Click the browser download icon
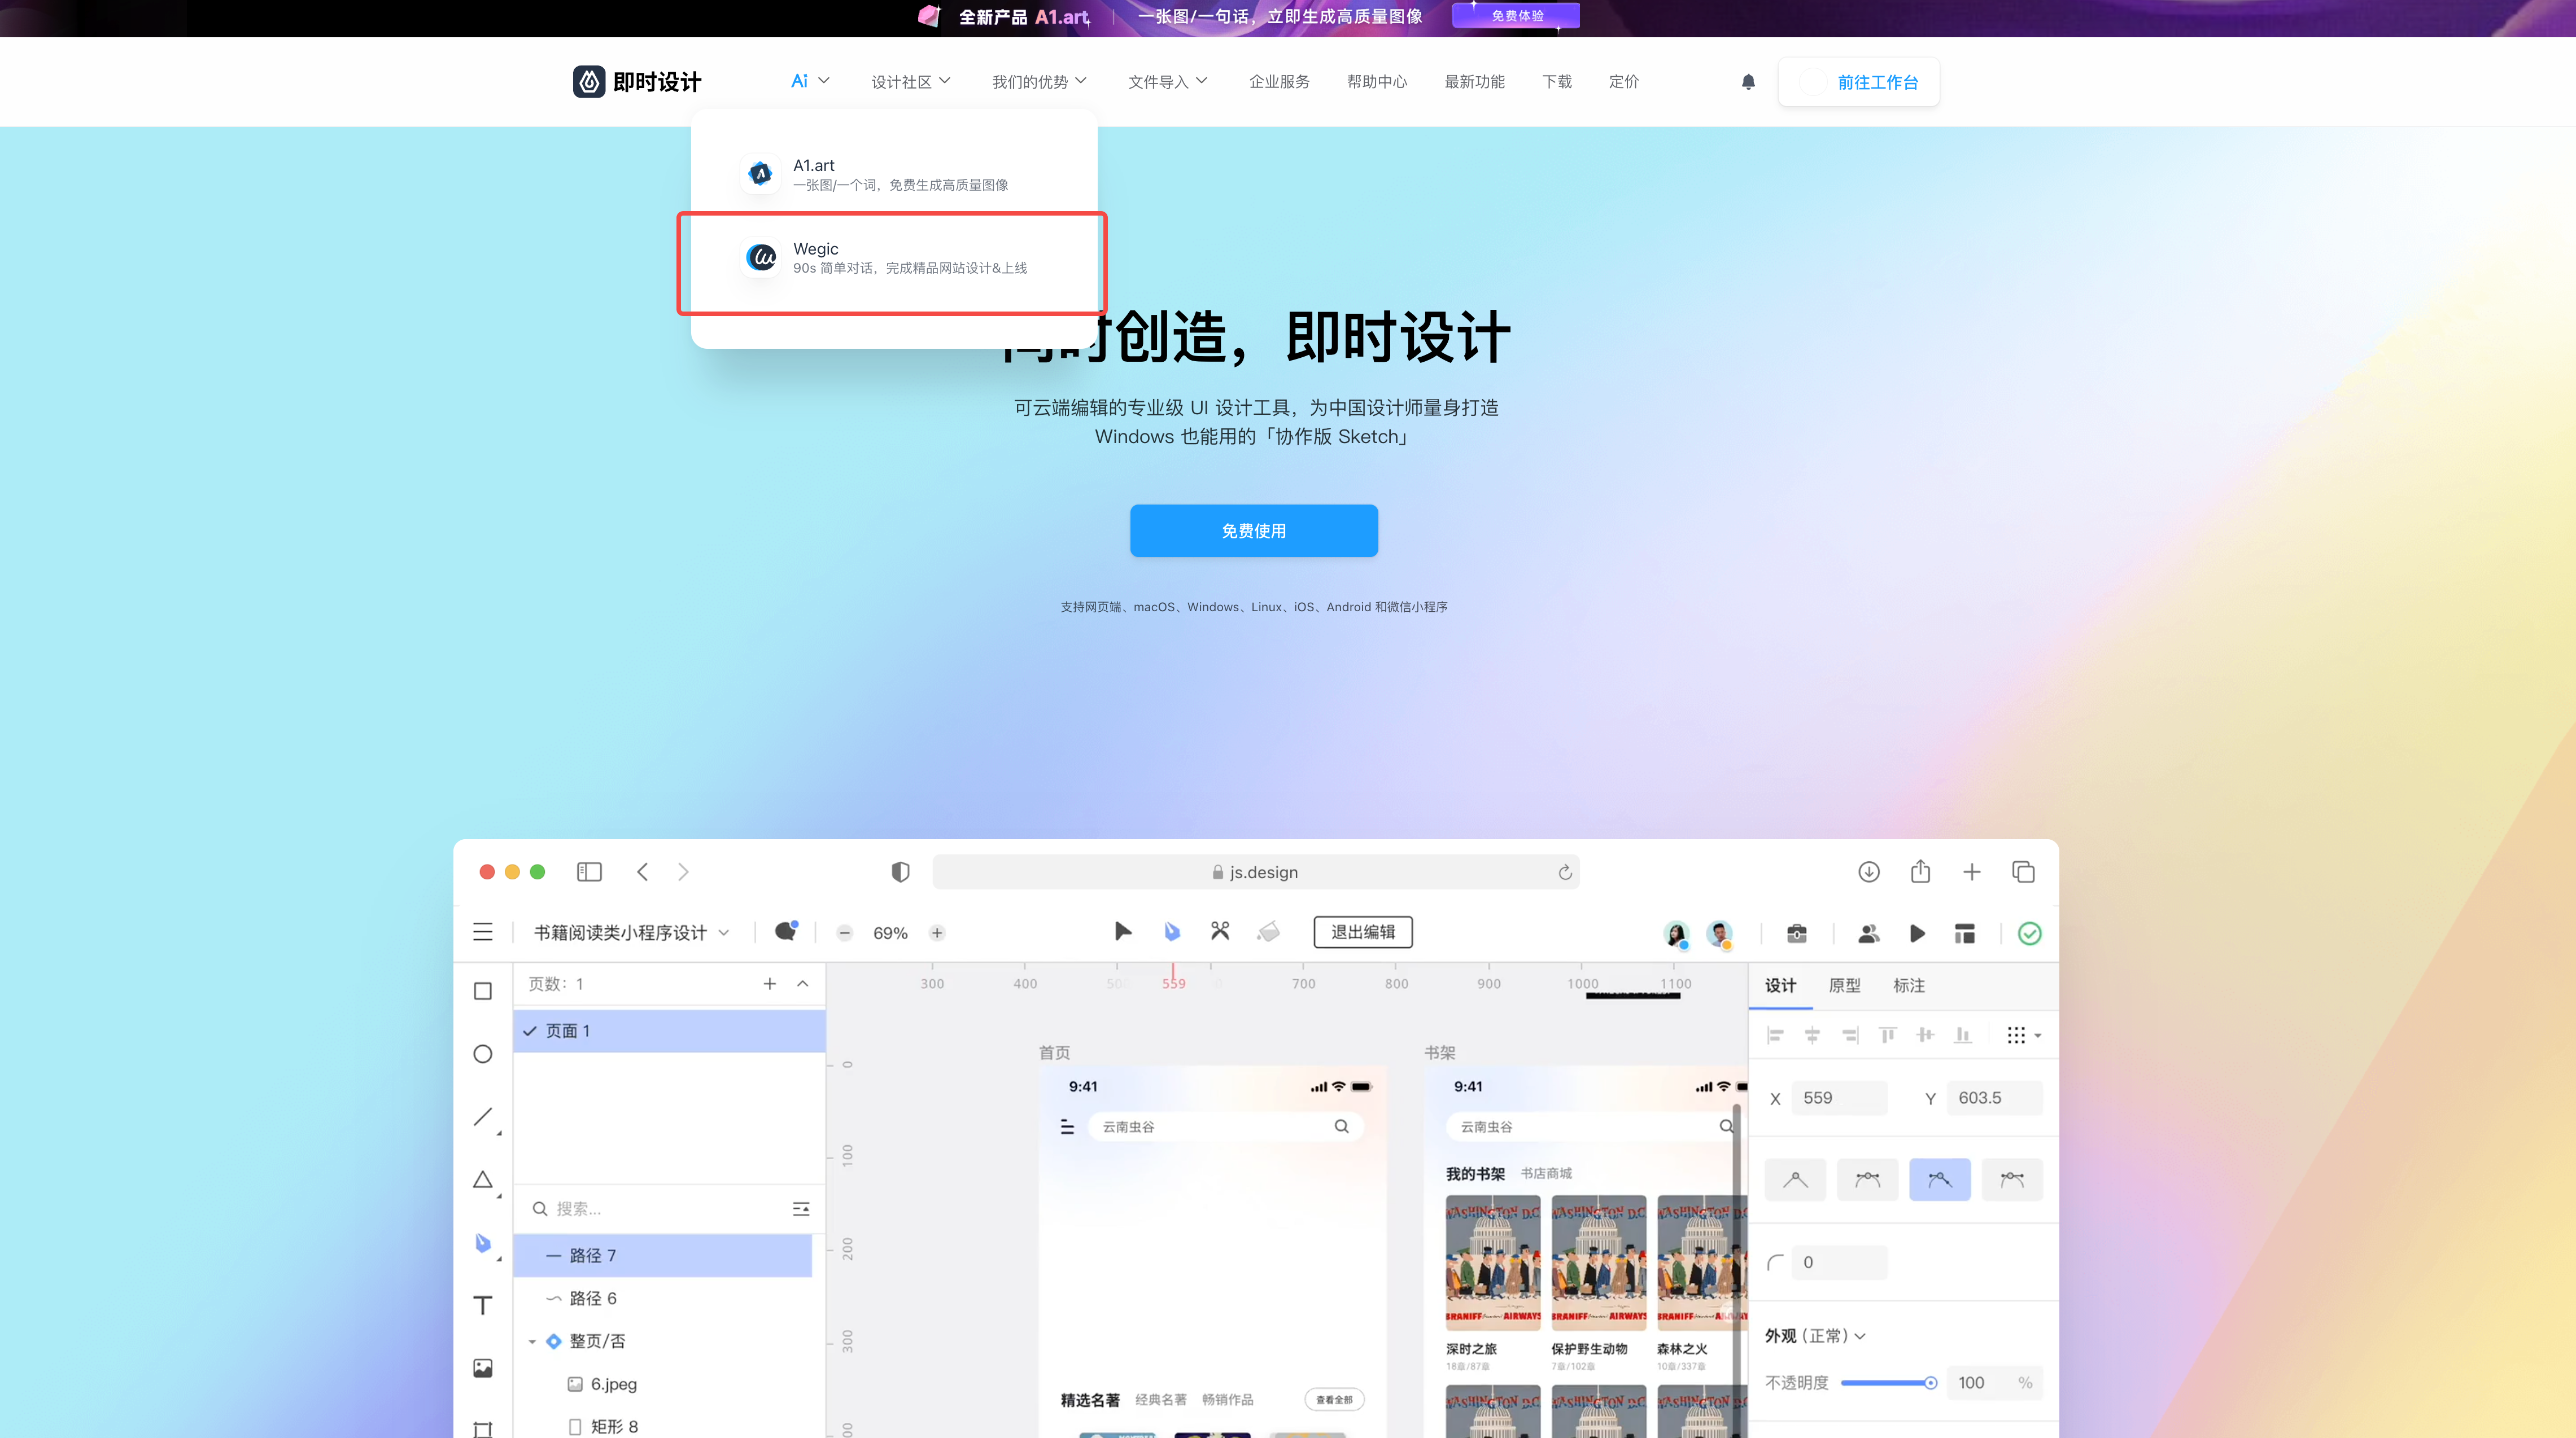Viewport: 2576px width, 1438px height. click(1868, 871)
